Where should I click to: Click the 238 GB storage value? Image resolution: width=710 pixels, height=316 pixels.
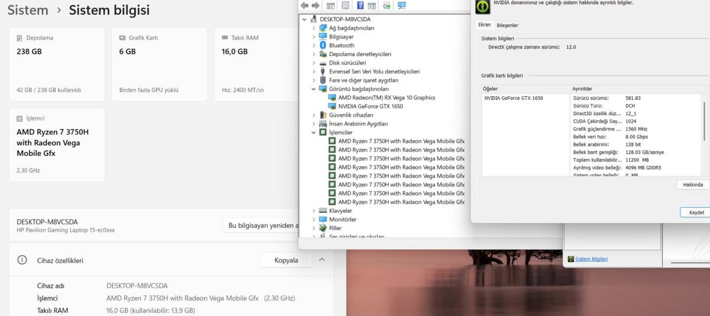[29, 51]
